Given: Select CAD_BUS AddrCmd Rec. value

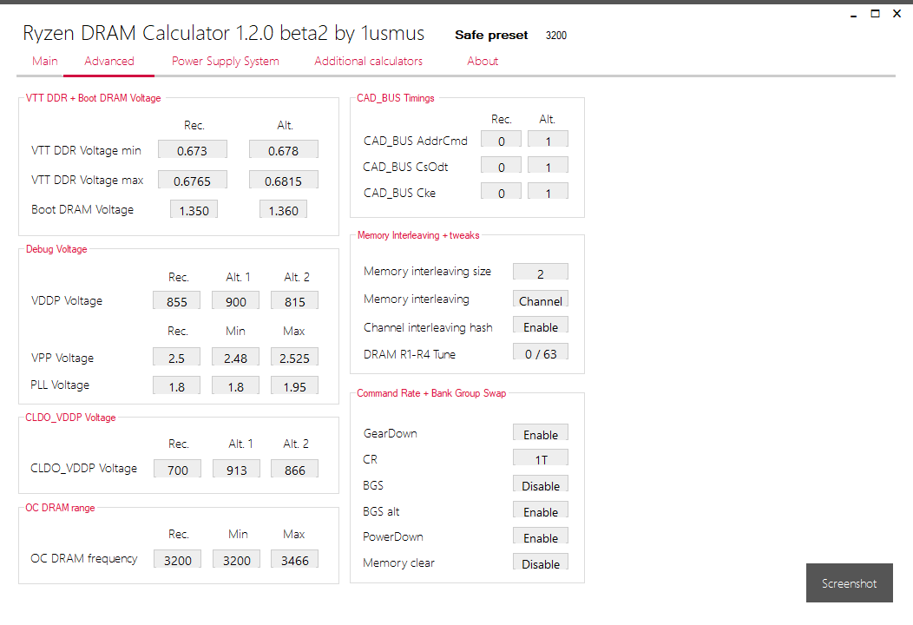Looking at the screenshot, I should (502, 141).
